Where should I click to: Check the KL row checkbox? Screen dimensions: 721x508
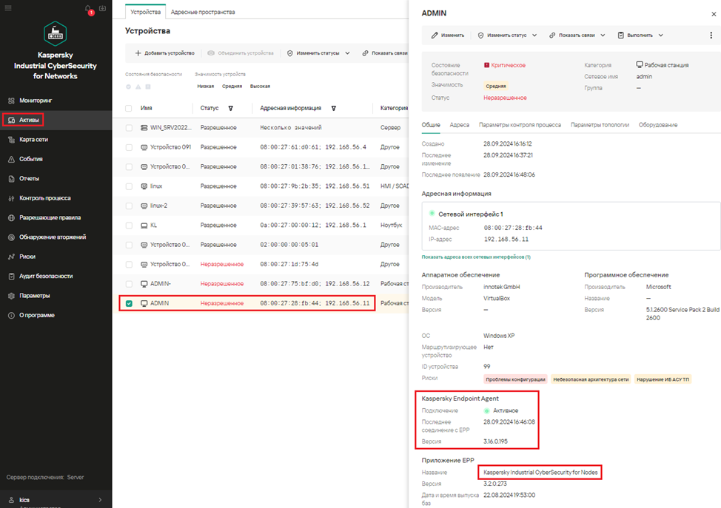(129, 226)
